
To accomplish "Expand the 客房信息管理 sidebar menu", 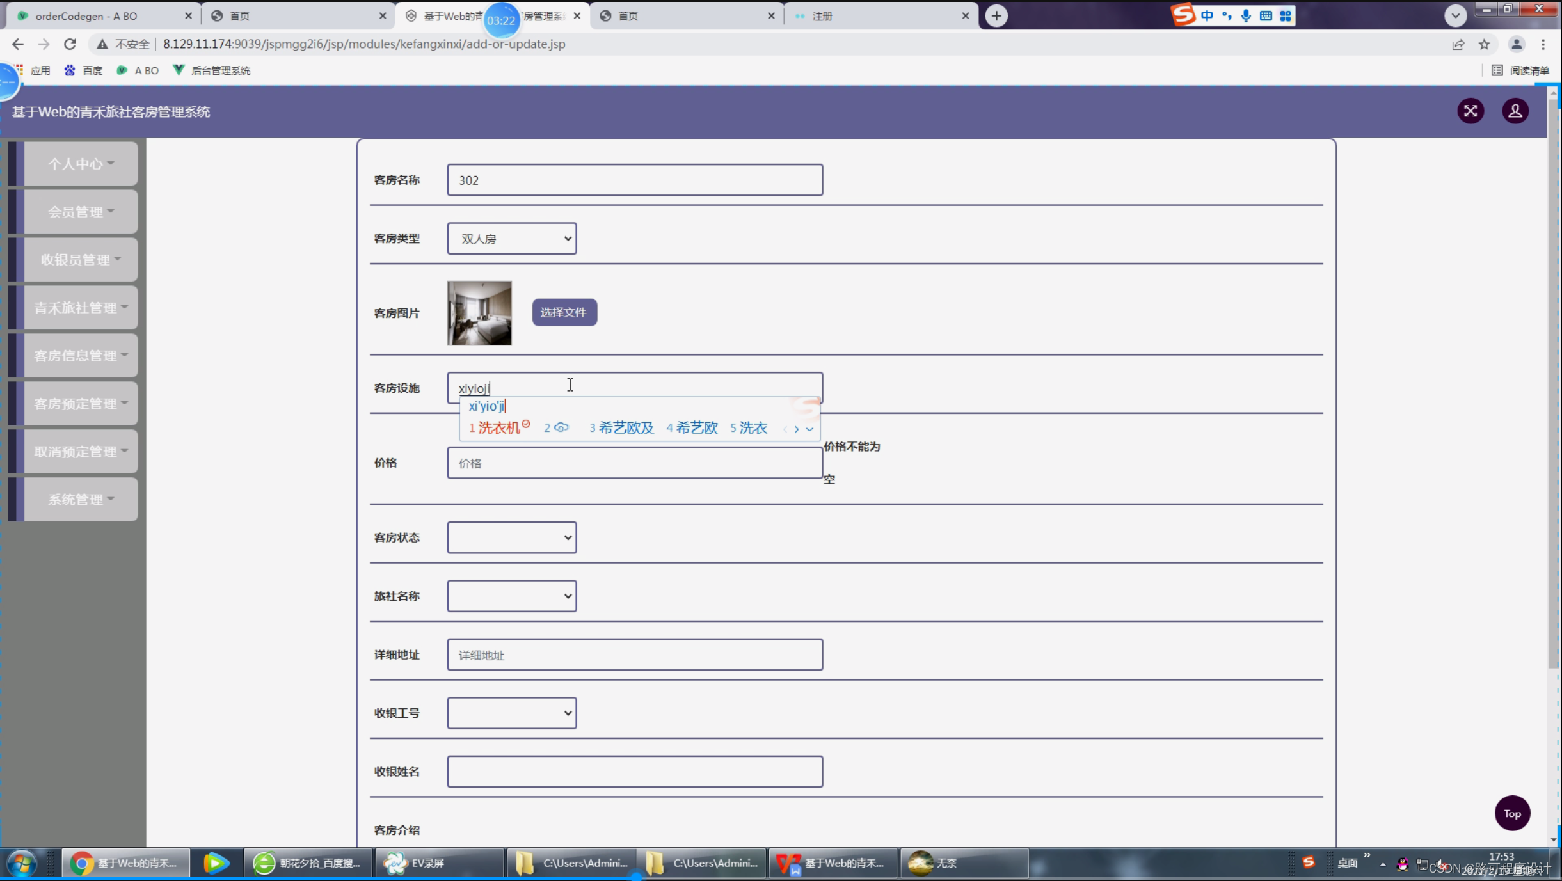I will coord(81,356).
